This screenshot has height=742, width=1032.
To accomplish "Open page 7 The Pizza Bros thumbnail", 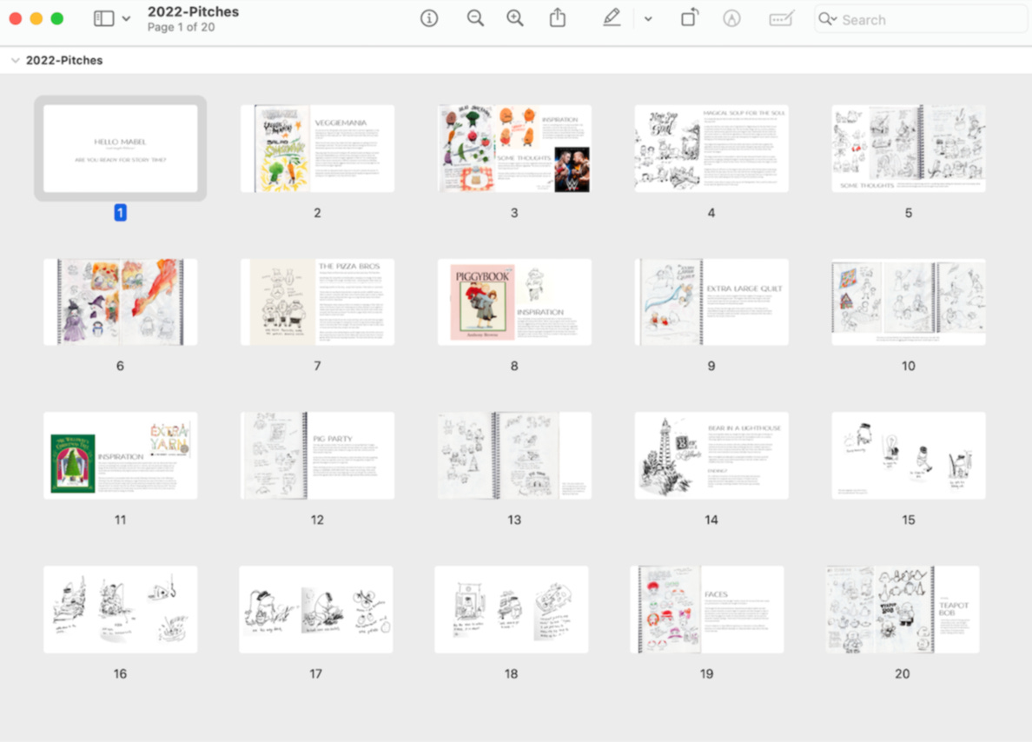I will tap(317, 301).
